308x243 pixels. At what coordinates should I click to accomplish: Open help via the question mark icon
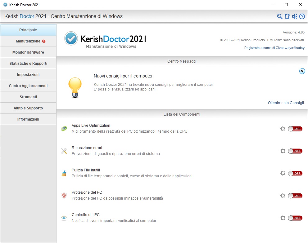[x=302, y=16]
